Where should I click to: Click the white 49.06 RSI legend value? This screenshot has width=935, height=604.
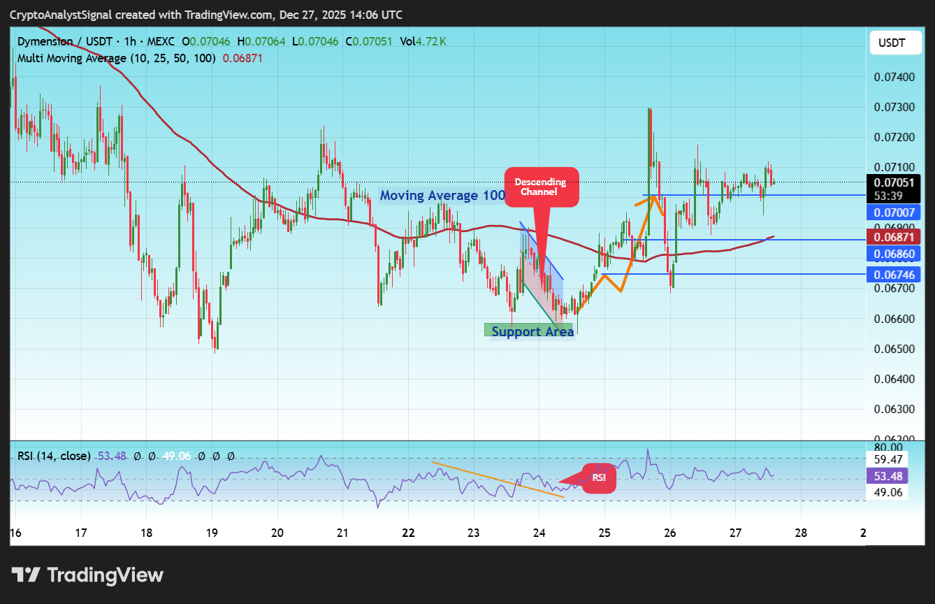(x=177, y=456)
